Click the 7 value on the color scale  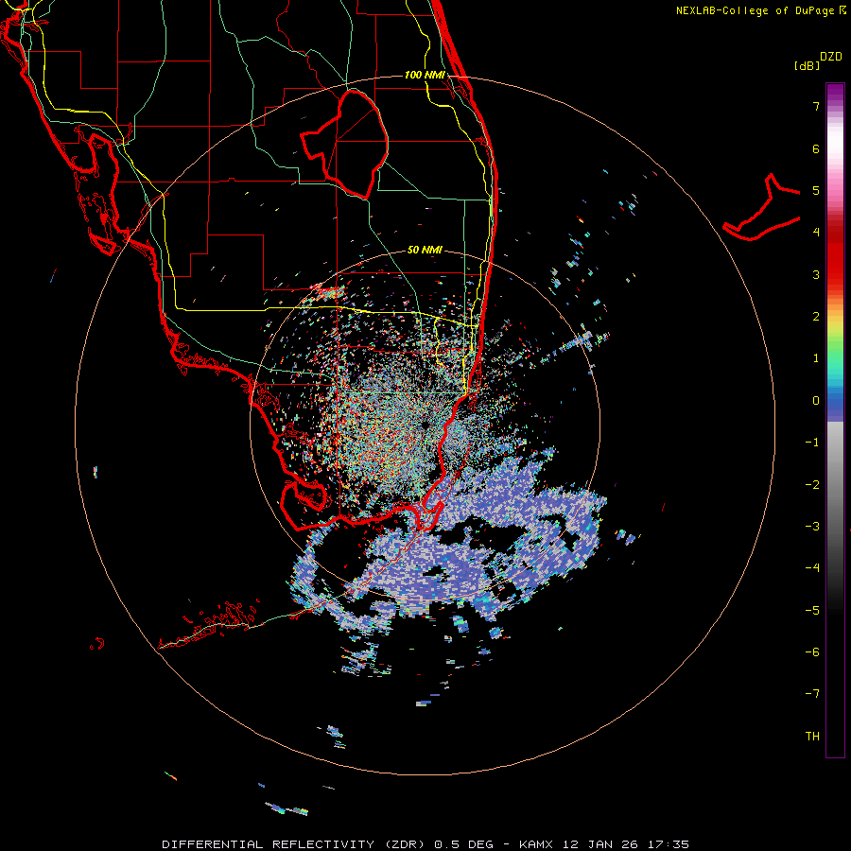(816, 106)
